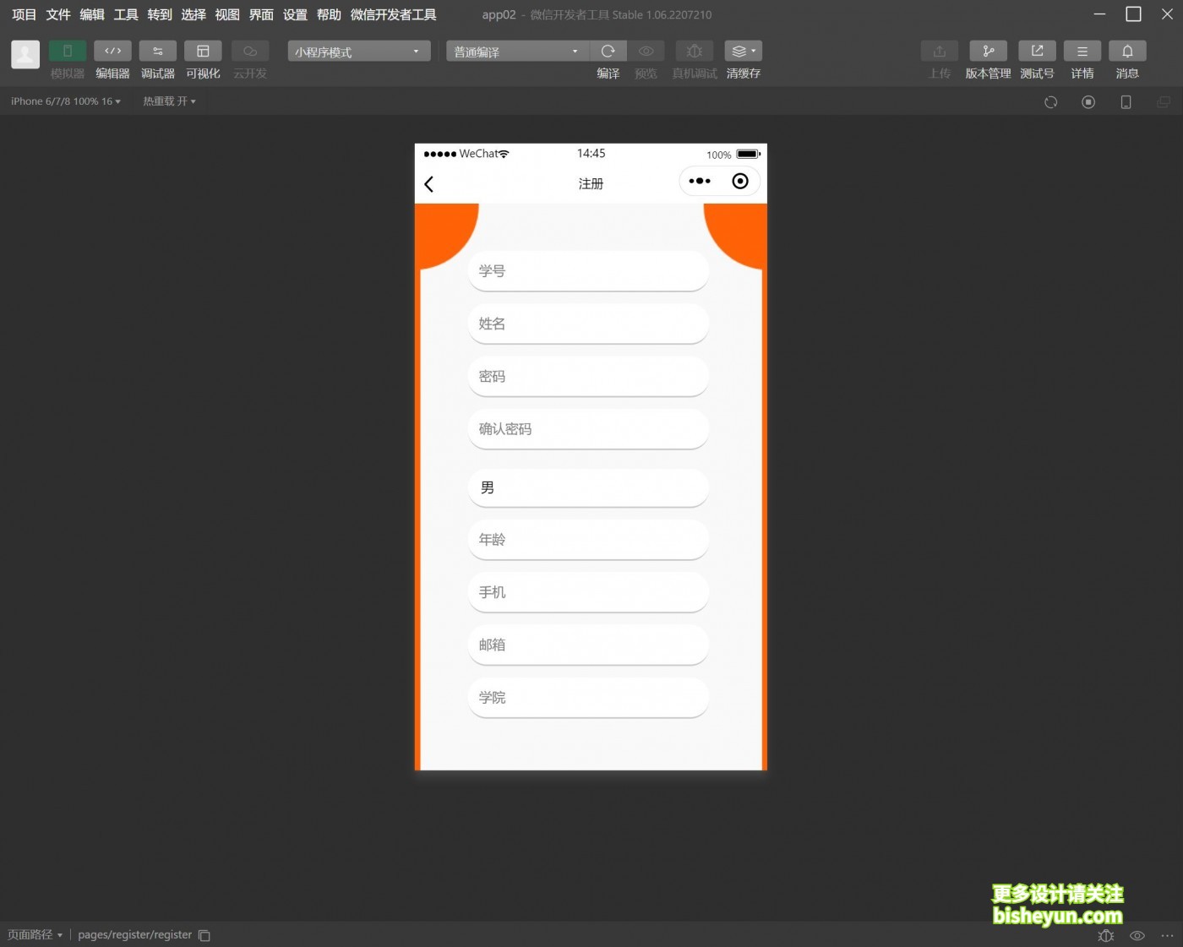The height and width of the screenshot is (947, 1183).
Task: Click the back arrow in 注册 page
Action: (x=429, y=184)
